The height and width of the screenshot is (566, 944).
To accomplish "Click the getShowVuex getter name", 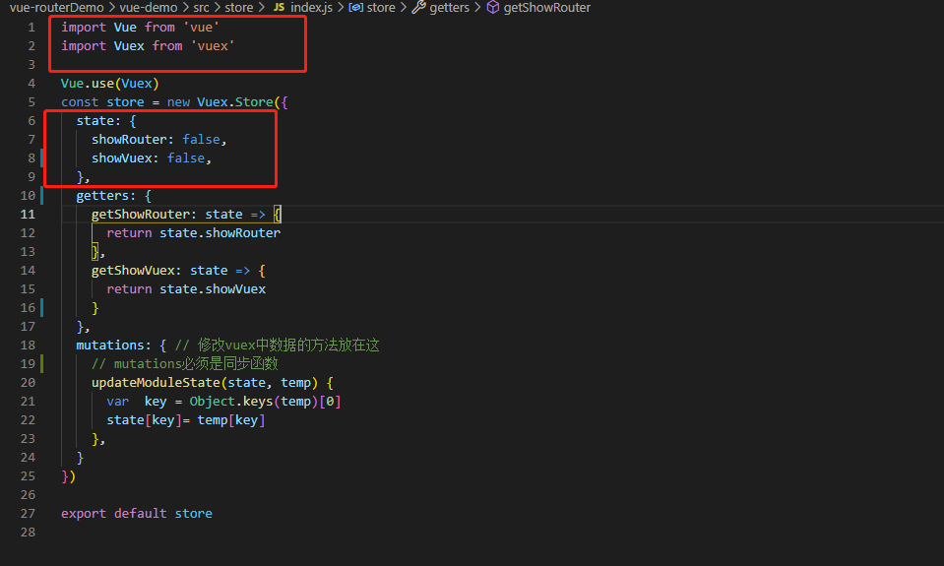I will pyautogui.click(x=133, y=271).
